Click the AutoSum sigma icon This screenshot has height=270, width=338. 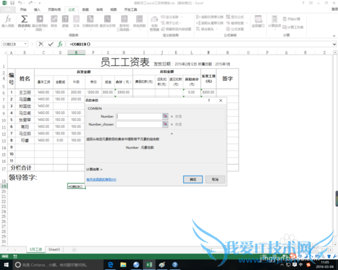(x=24, y=19)
